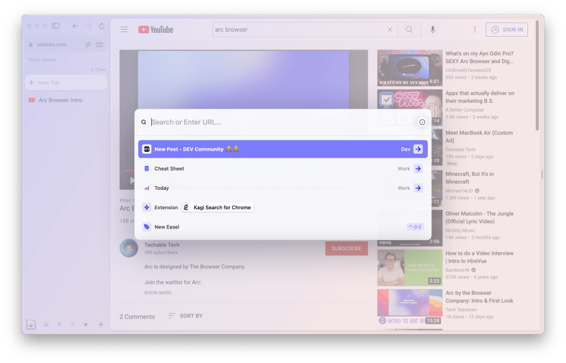The width and height of the screenshot is (566, 363).
Task: Open the Techable Tech channel avatar
Action: tap(129, 248)
